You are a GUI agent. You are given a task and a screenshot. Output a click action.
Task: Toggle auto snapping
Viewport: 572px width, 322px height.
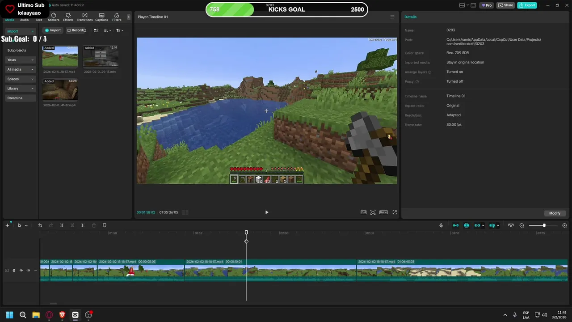(x=466, y=225)
